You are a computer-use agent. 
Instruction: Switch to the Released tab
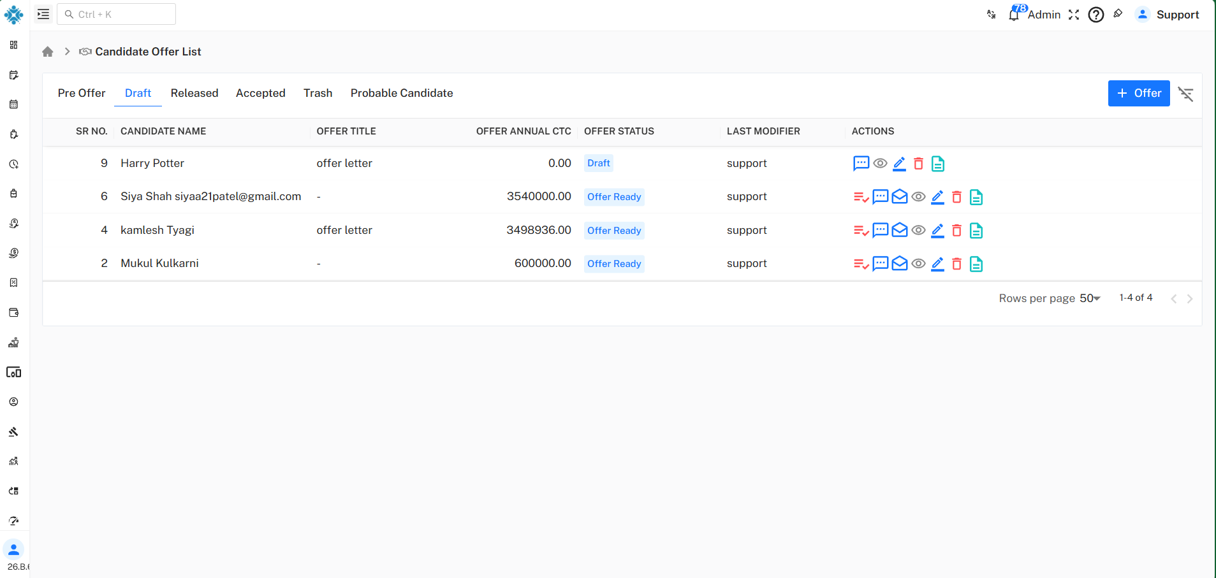(x=194, y=93)
